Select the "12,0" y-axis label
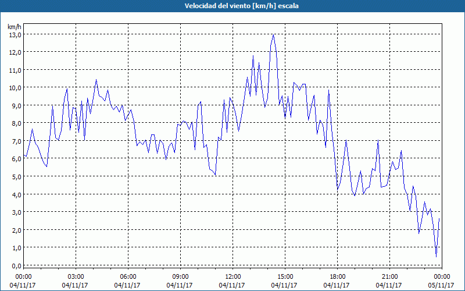Screen dimensions: 465x291 coord(15,52)
